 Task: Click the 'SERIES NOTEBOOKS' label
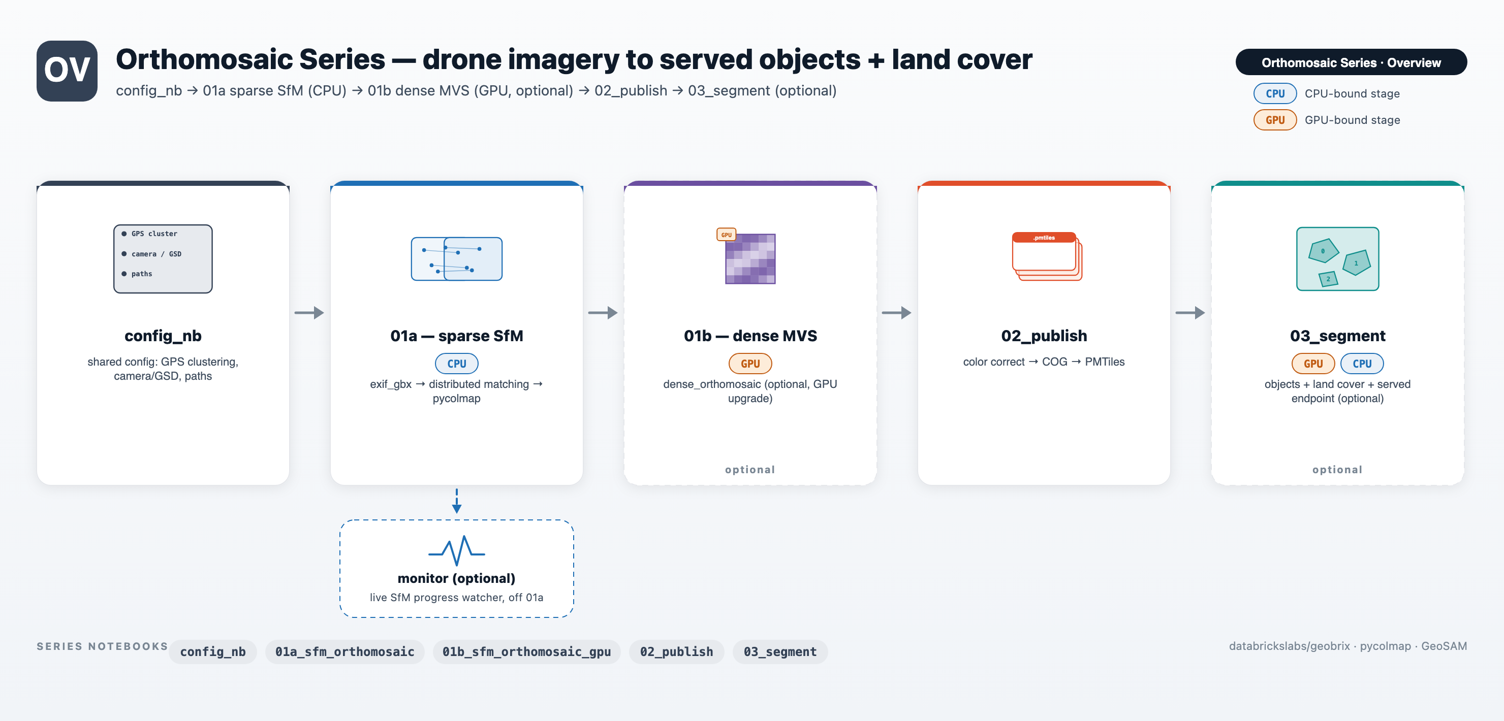[102, 646]
